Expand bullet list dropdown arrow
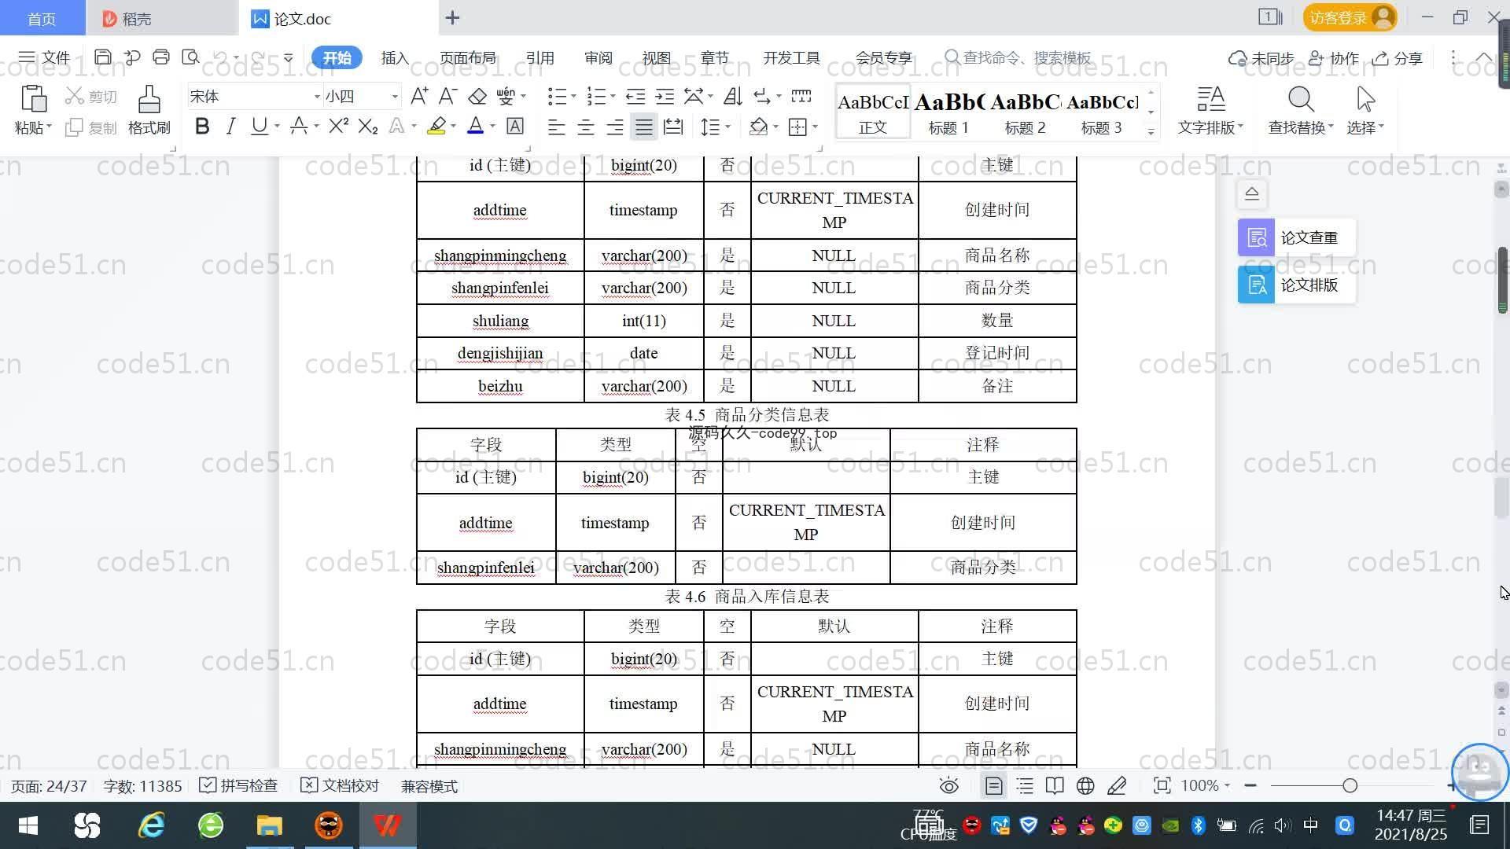1510x849 pixels. click(573, 97)
